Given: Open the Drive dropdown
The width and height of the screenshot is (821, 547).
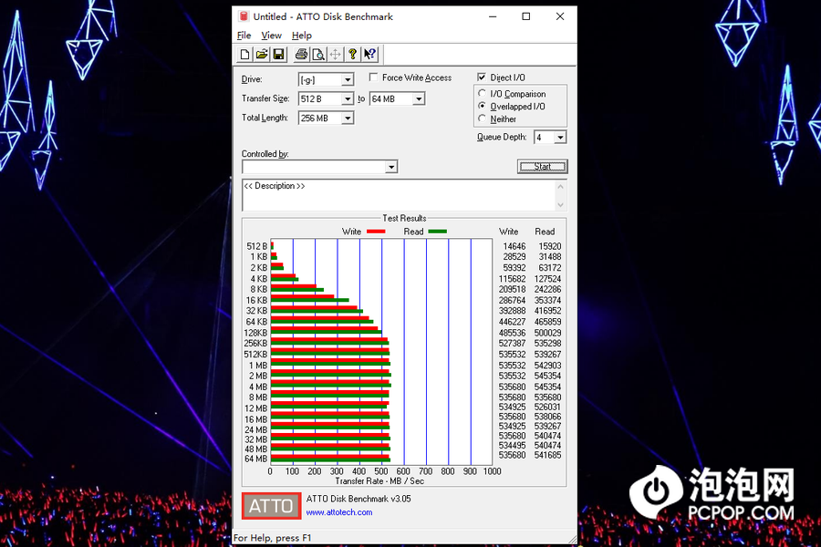Looking at the screenshot, I should pyautogui.click(x=348, y=79).
